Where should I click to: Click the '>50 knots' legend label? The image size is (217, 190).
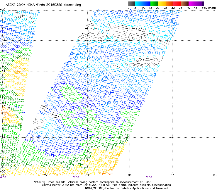click(x=208, y=8)
